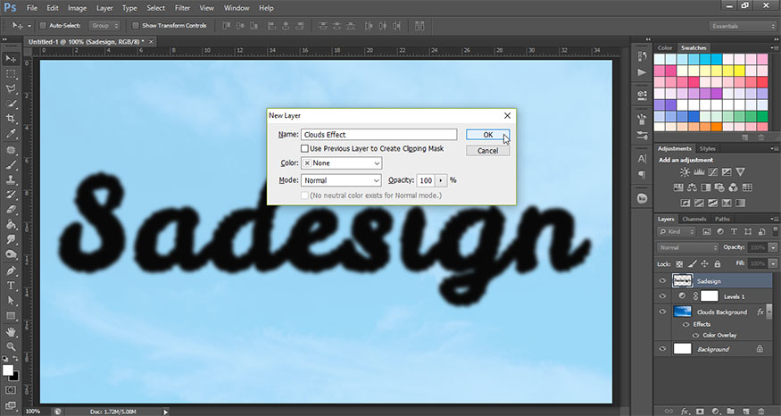Click OK in the New Layer dialog
781x416 pixels.
[x=487, y=135]
